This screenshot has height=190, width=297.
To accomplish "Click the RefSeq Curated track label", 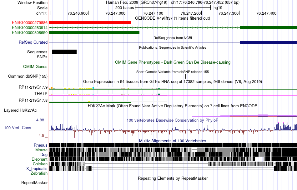I will pos(33,42).
